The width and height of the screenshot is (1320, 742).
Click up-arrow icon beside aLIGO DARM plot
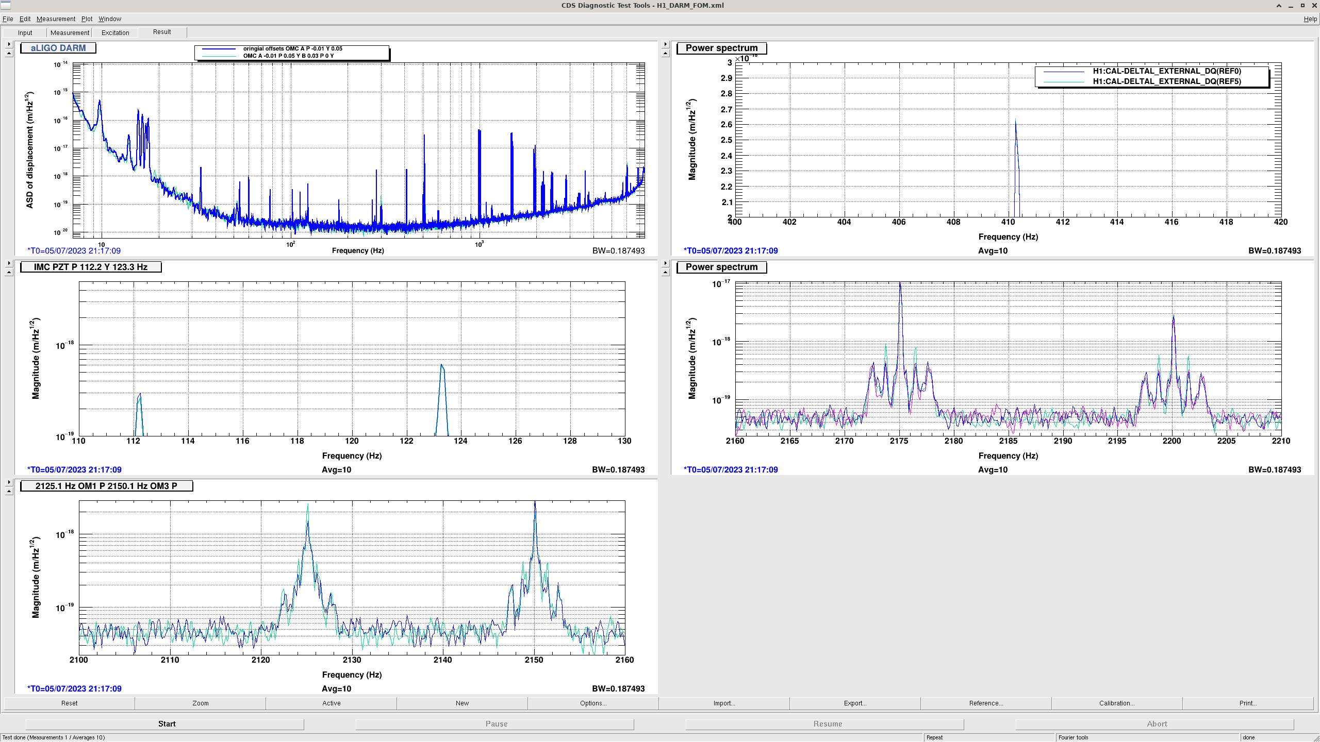[x=9, y=54]
